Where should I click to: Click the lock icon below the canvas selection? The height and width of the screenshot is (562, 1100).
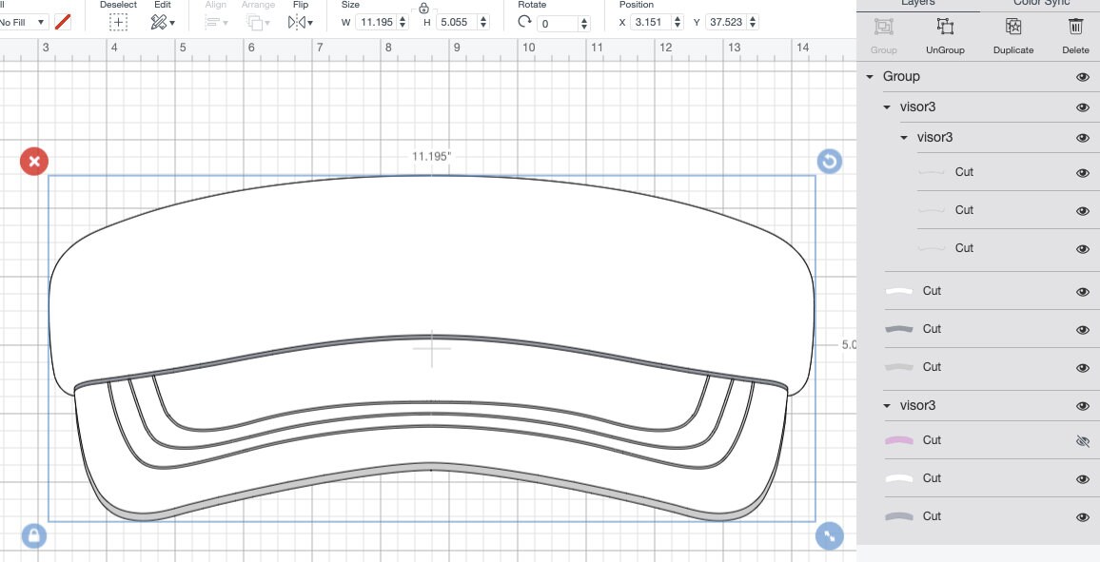click(34, 535)
